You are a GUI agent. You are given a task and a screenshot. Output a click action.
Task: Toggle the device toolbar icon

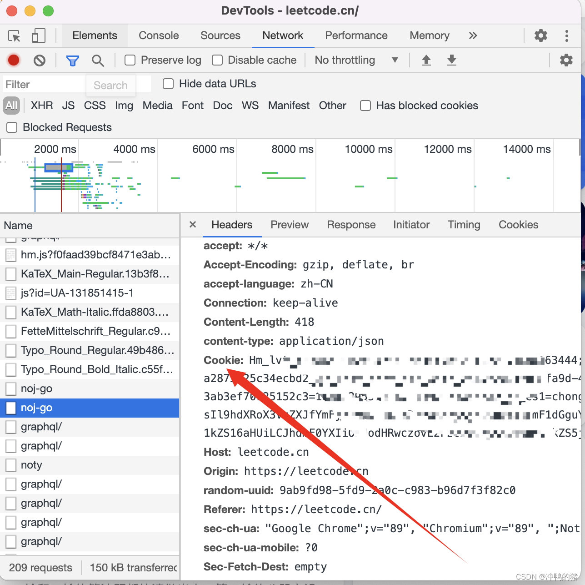coord(38,36)
